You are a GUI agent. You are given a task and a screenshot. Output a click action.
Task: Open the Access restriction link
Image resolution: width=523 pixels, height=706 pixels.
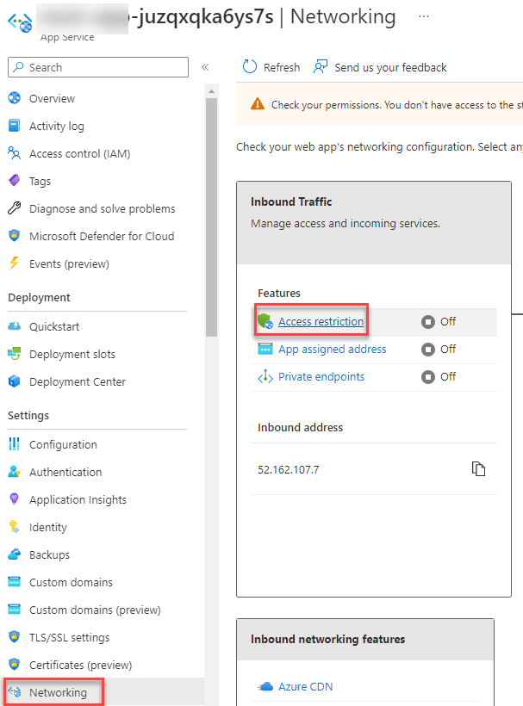(321, 321)
